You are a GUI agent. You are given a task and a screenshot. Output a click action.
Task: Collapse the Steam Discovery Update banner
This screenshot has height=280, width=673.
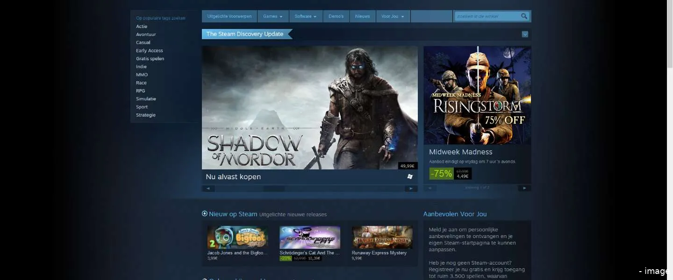525,34
